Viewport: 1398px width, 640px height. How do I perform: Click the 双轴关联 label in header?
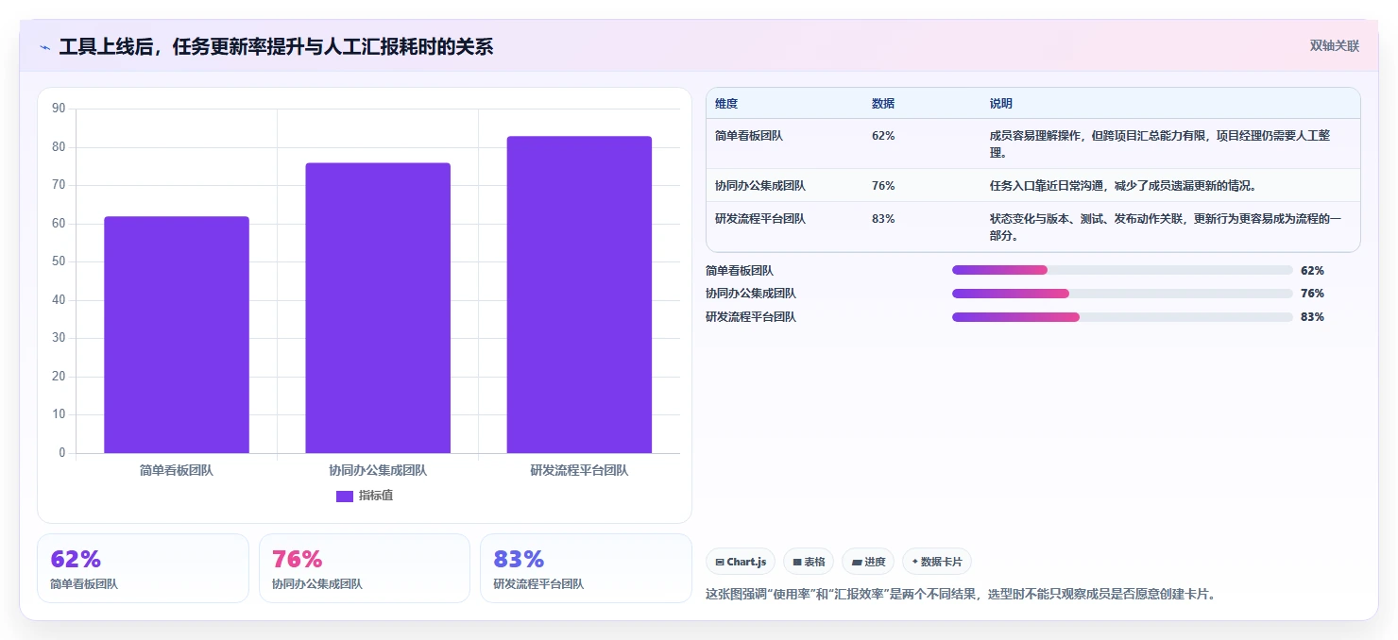pos(1334,45)
